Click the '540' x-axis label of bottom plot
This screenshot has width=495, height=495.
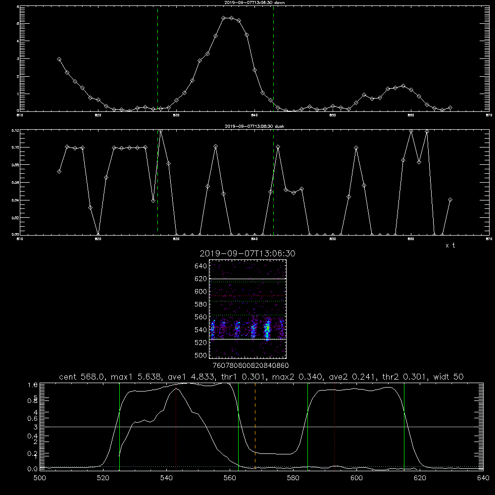(166, 478)
